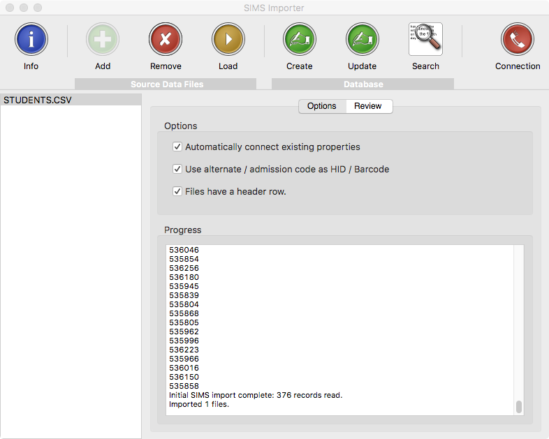The image size is (549, 439).
Task: Click the 'Initial SIMS import complete' message
Action: click(x=256, y=395)
